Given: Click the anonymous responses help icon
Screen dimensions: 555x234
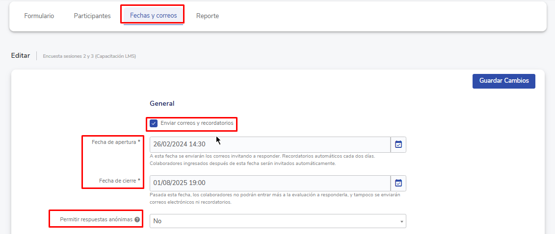Looking at the screenshot, I should [x=137, y=220].
